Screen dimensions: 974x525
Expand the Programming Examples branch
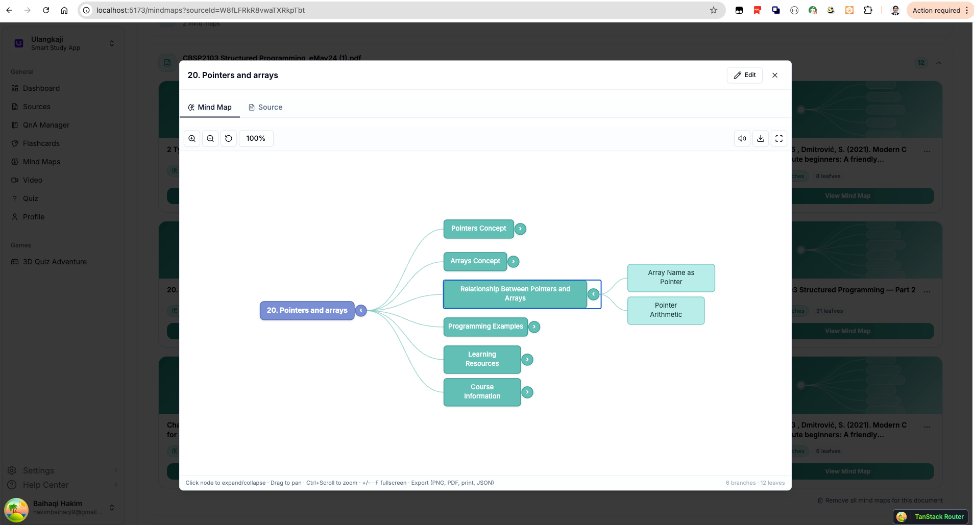point(534,327)
